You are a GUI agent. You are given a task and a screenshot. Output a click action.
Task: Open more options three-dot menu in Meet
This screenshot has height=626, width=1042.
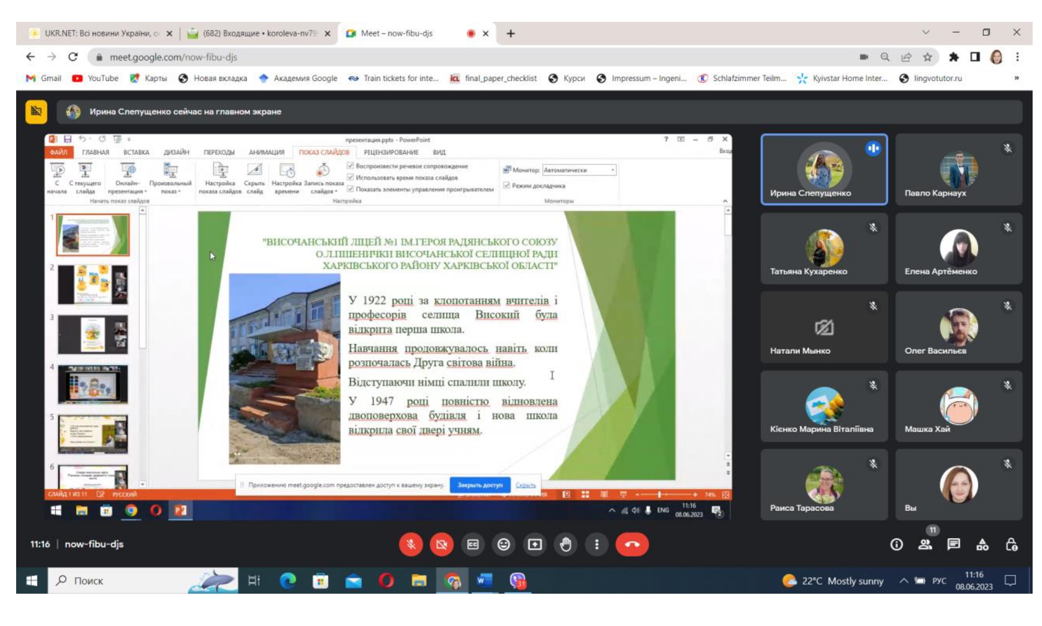[597, 545]
